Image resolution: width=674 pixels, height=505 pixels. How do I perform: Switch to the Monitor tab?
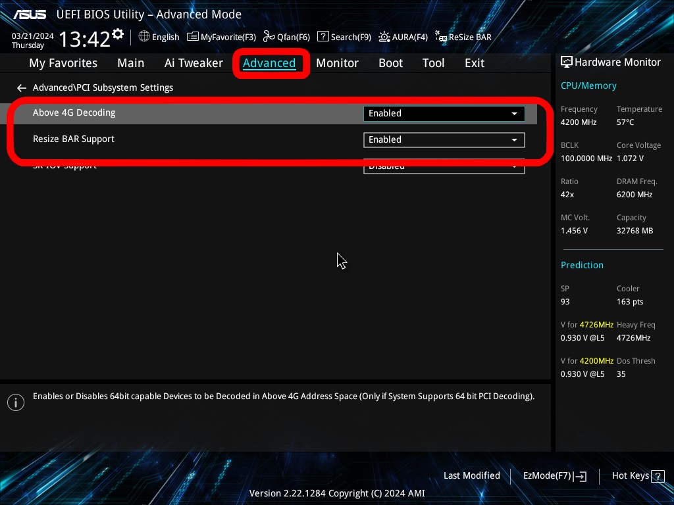tap(338, 63)
